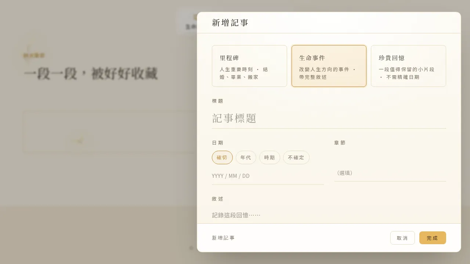Choose the 確切 date precision option
The image size is (470, 264).
coord(222,158)
